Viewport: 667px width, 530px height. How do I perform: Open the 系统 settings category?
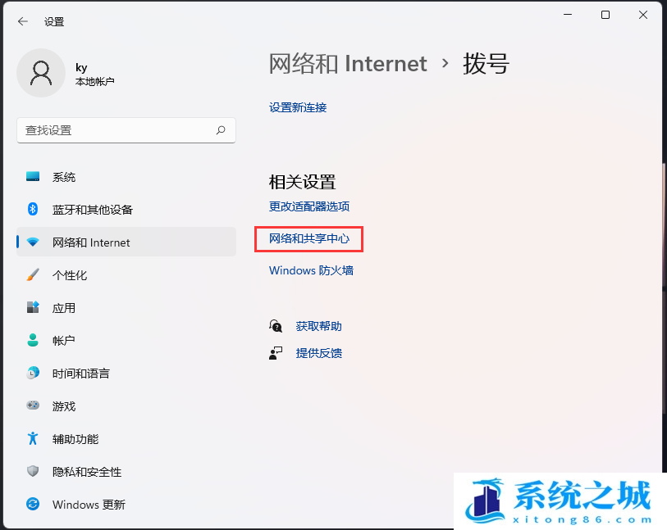tap(126, 177)
